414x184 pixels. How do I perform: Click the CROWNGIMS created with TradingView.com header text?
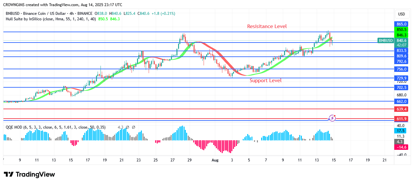63,5
